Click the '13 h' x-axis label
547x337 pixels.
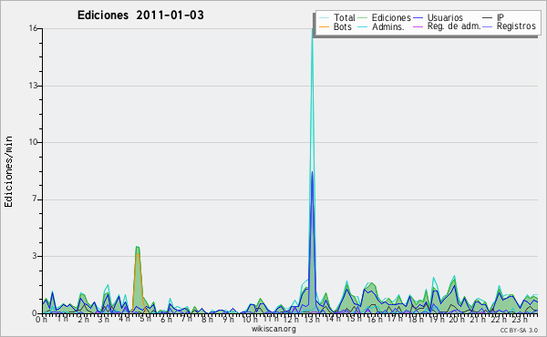click(312, 319)
